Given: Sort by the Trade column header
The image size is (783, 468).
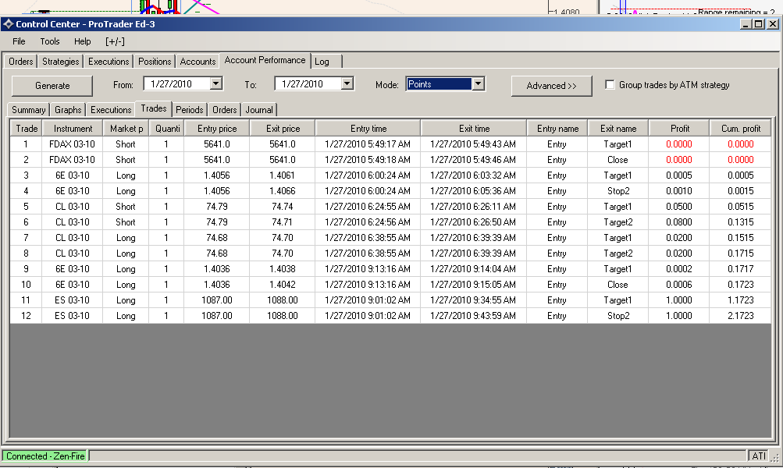Looking at the screenshot, I should pos(27,129).
